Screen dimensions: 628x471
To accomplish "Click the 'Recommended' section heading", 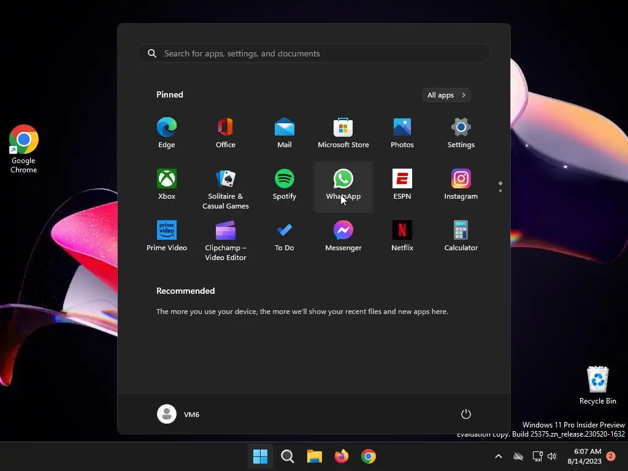I will pos(185,291).
